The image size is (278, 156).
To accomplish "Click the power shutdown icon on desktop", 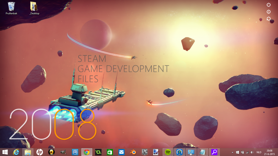I will (x=268, y=5).
